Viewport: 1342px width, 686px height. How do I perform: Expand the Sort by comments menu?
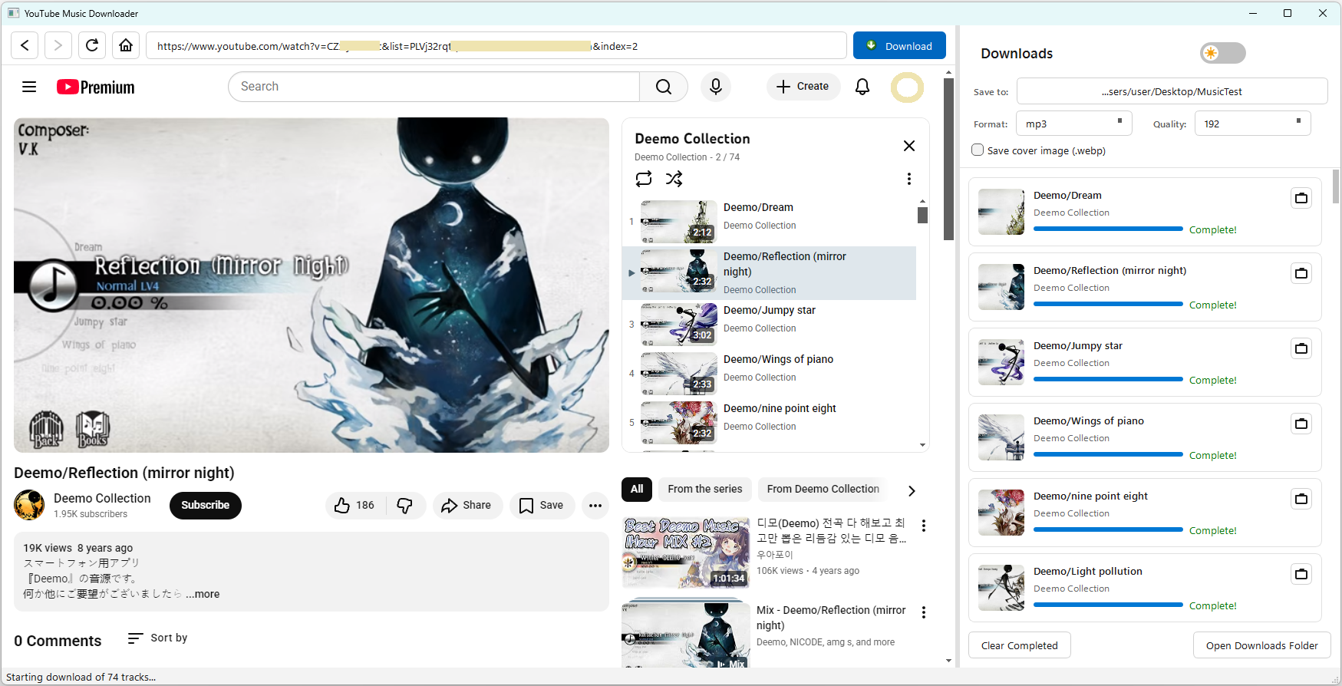pos(157,638)
